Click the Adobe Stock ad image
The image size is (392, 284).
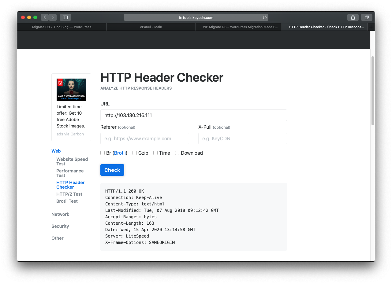coord(71,90)
